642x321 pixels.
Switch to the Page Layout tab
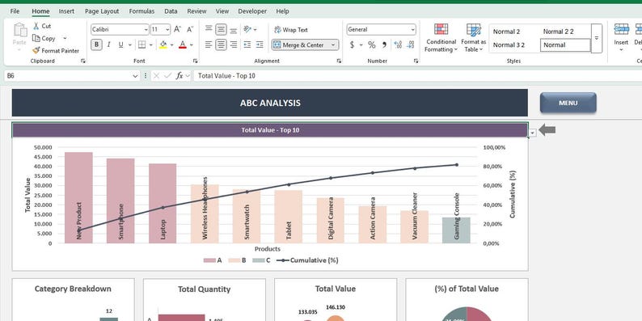[x=102, y=11]
